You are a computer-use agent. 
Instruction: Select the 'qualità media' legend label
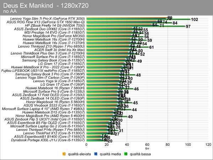[110, 154]
